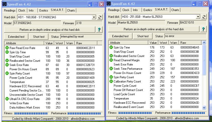
Task: Click Value column header in right window
Action: (153, 43)
